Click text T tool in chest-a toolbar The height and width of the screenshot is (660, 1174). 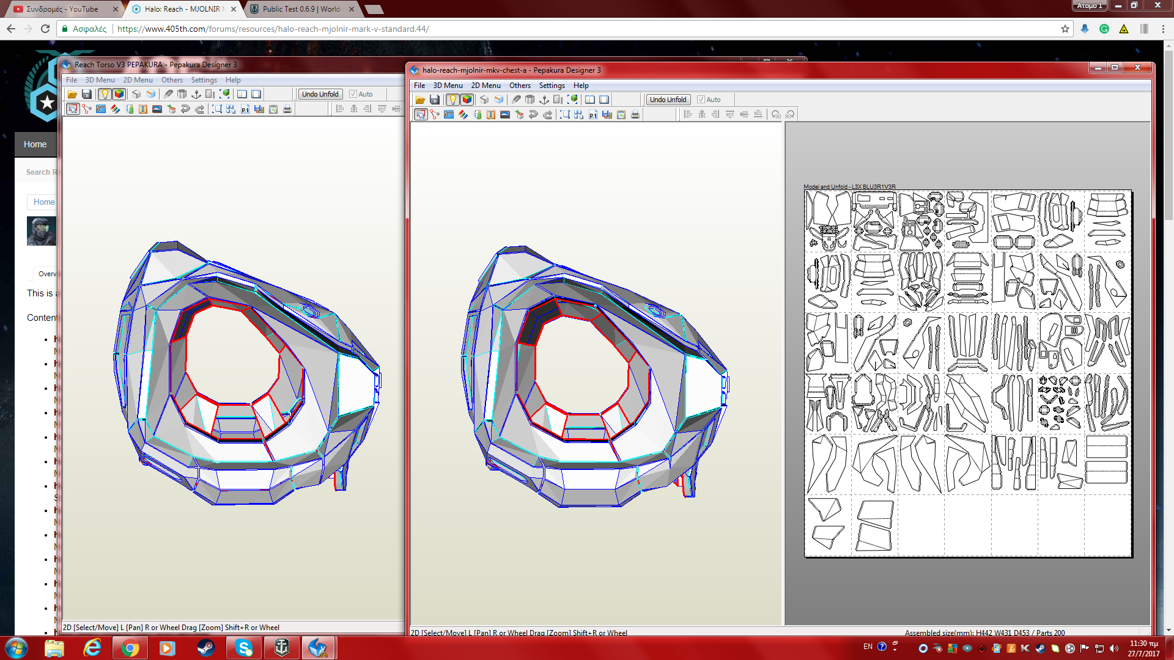(491, 114)
